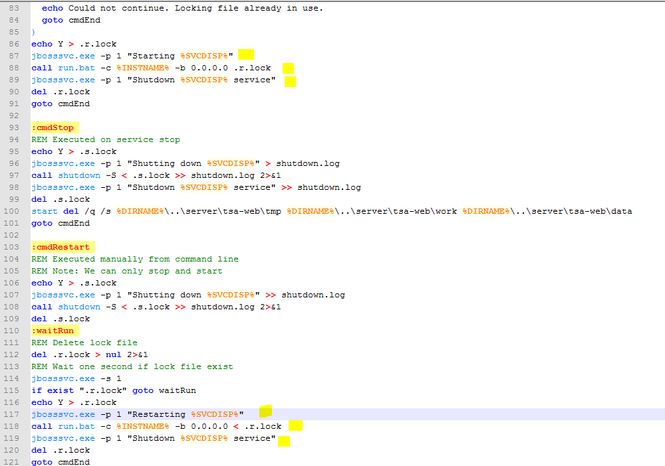
Task: Click the yellow marker after Shutdown service on line 89
Action: point(290,80)
